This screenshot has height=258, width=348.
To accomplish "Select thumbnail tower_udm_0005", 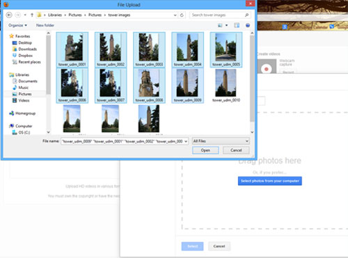I will (x=226, y=49).
